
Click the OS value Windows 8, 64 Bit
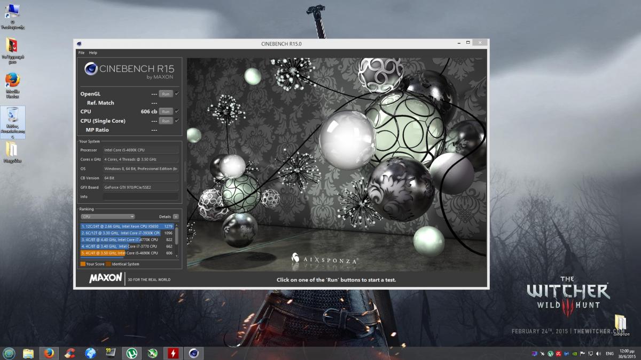coord(141,169)
